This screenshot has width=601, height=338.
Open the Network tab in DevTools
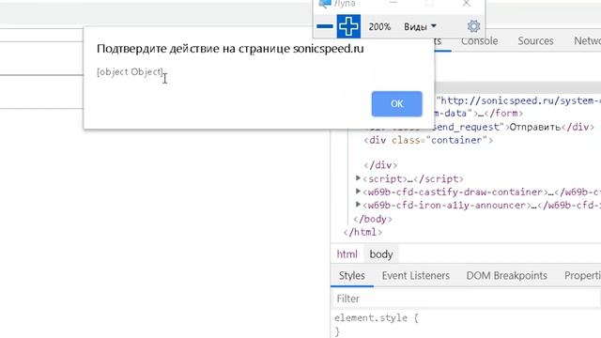coord(587,41)
